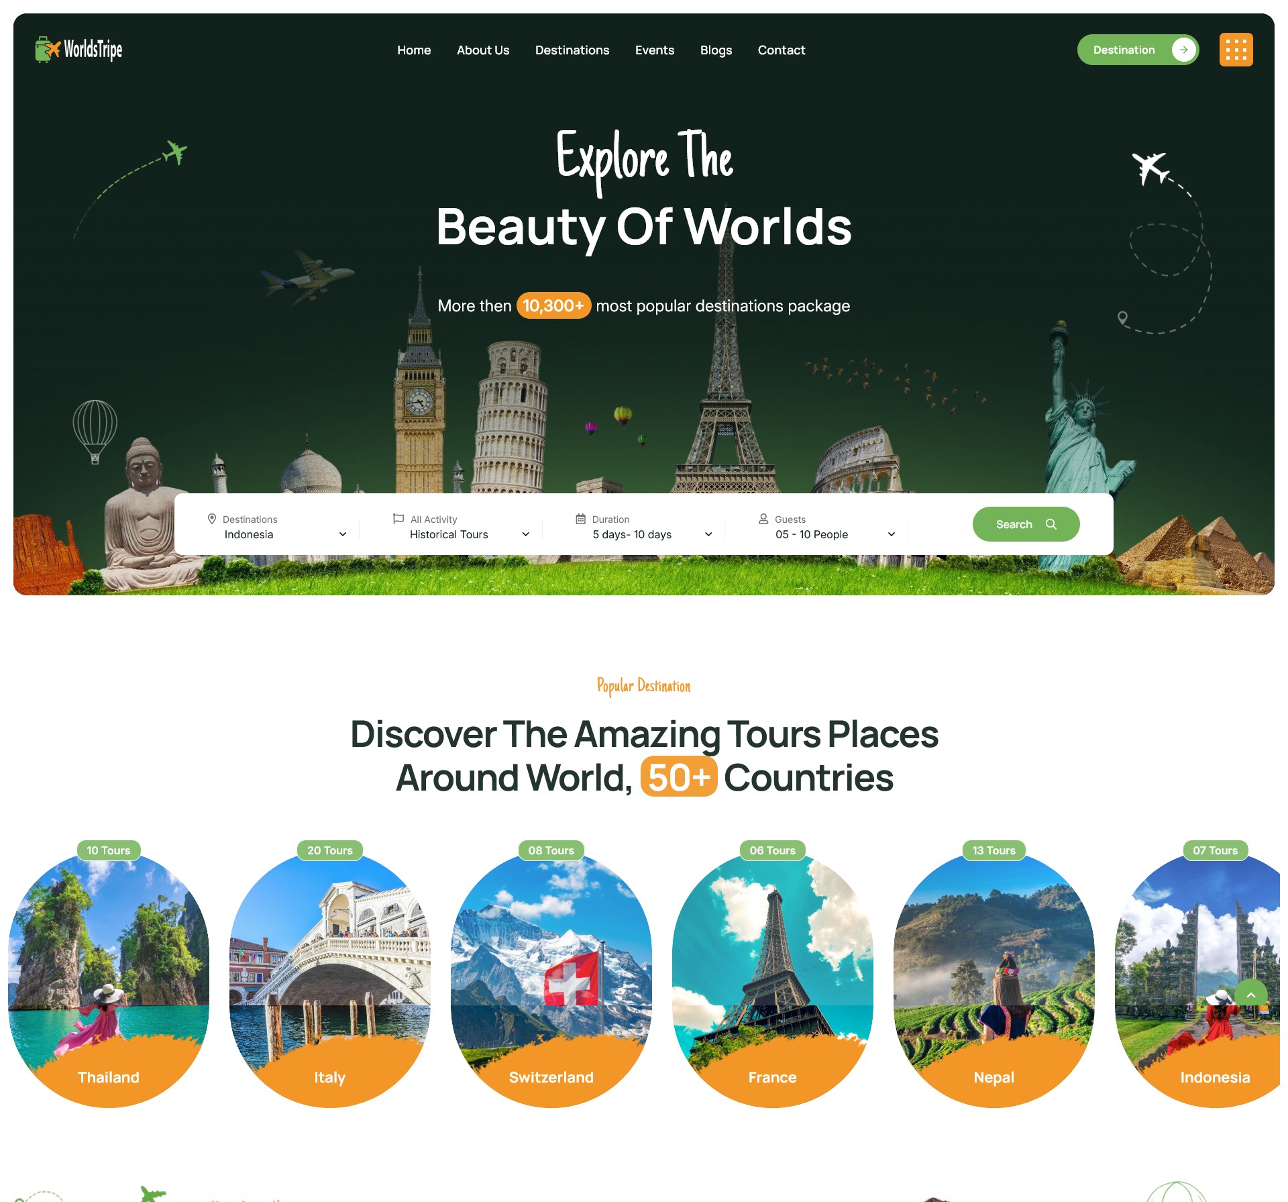Screen dimensions: 1288x1202
Task: Click the arrow icon in Destination button
Action: point(1183,50)
